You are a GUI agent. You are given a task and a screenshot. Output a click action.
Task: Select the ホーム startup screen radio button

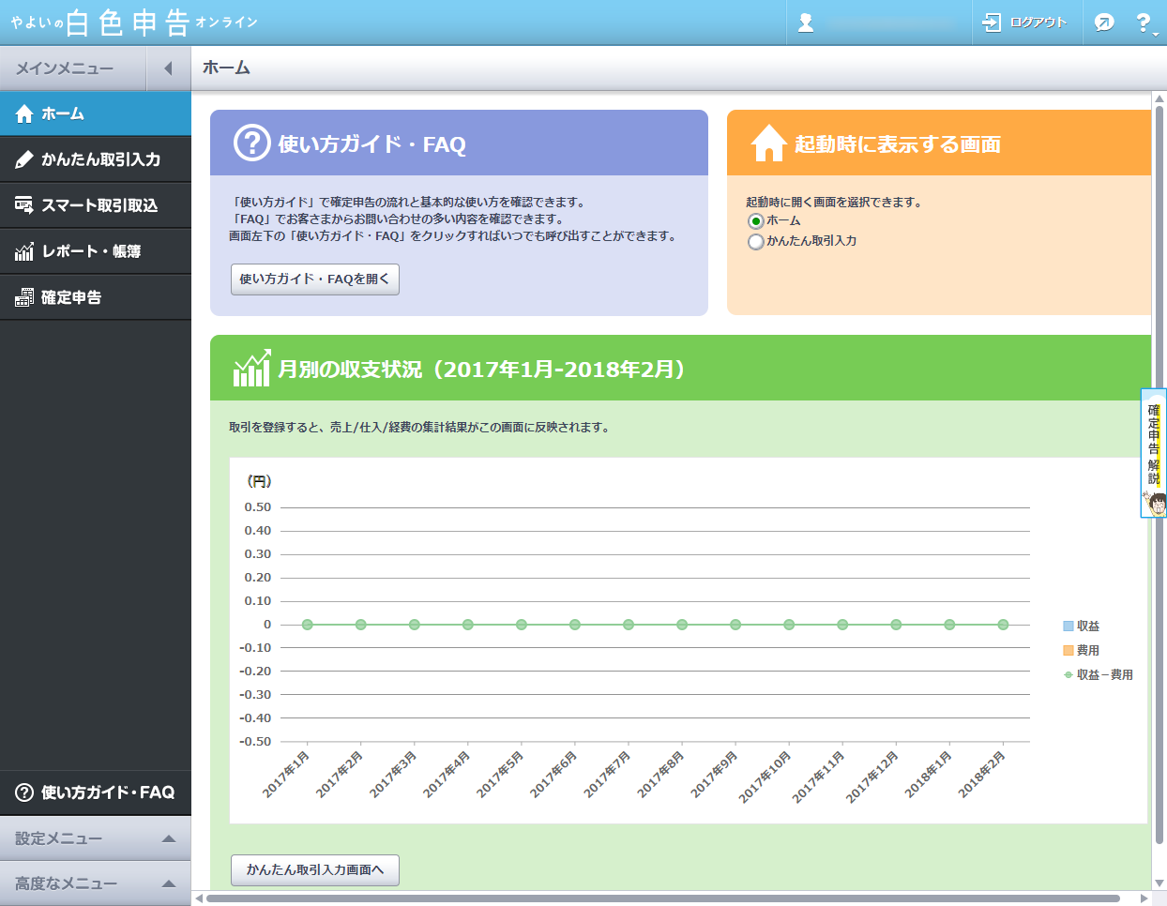pyautogui.click(x=755, y=221)
